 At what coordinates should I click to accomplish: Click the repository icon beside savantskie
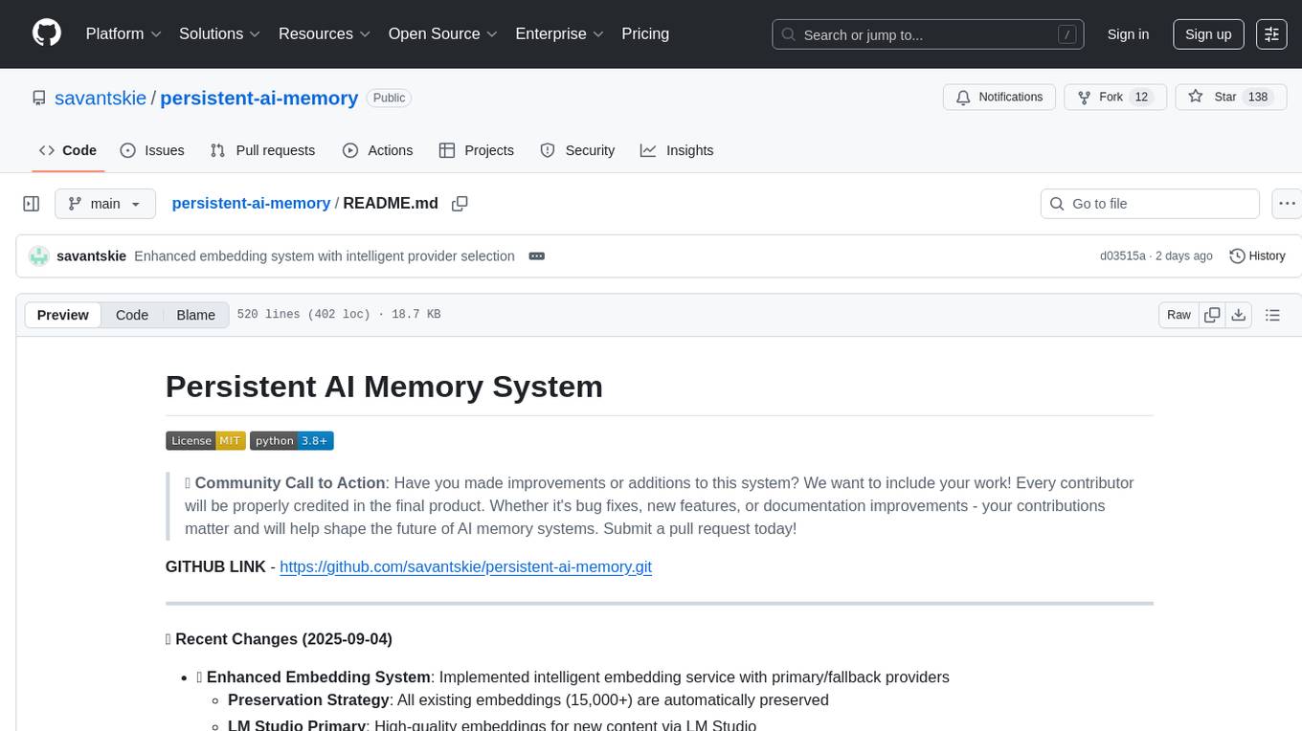pos(38,98)
